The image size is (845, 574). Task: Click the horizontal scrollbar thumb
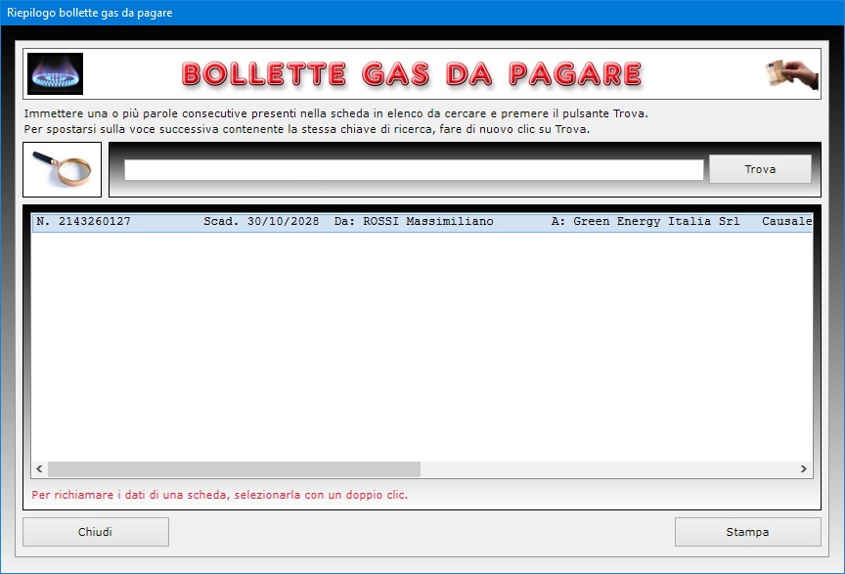point(234,469)
